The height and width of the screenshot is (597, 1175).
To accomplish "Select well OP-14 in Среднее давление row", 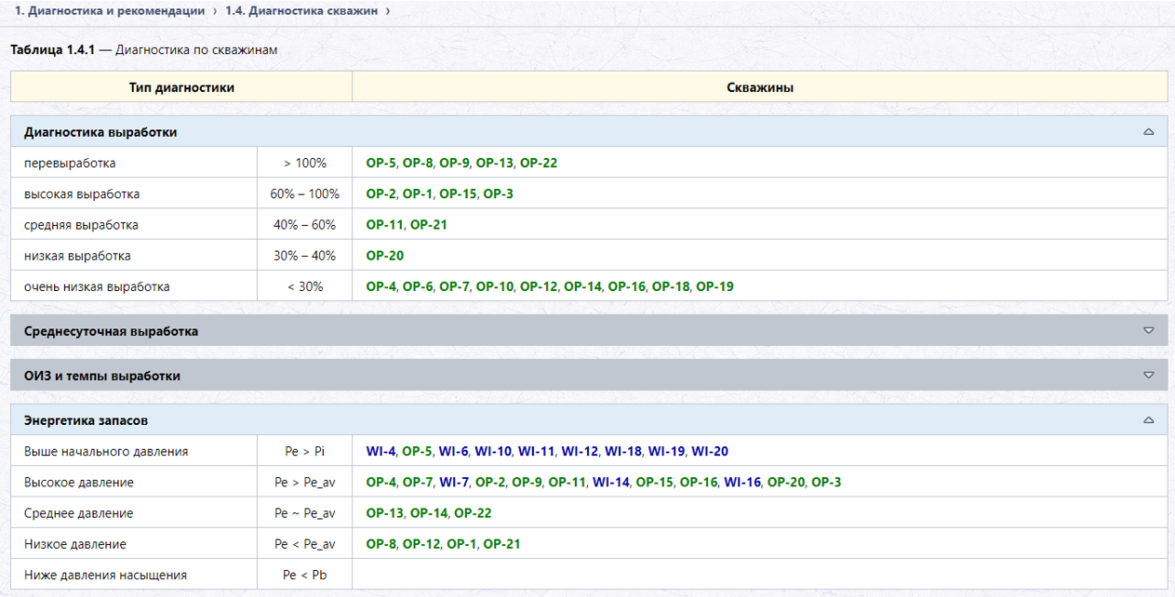I will pyautogui.click(x=429, y=512).
